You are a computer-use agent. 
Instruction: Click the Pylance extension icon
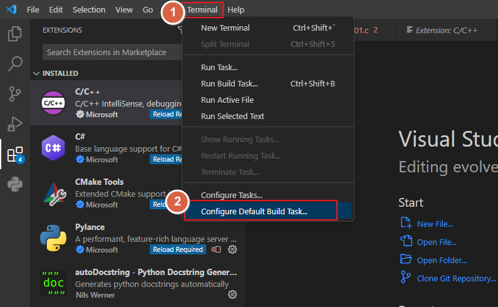pyautogui.click(x=53, y=238)
